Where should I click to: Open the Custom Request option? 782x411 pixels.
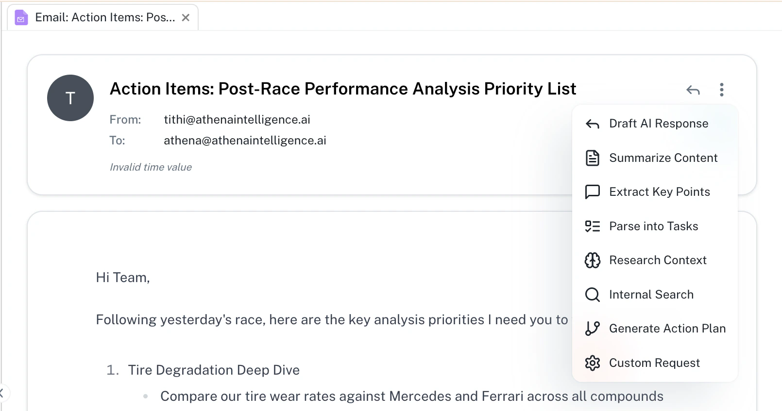click(654, 363)
